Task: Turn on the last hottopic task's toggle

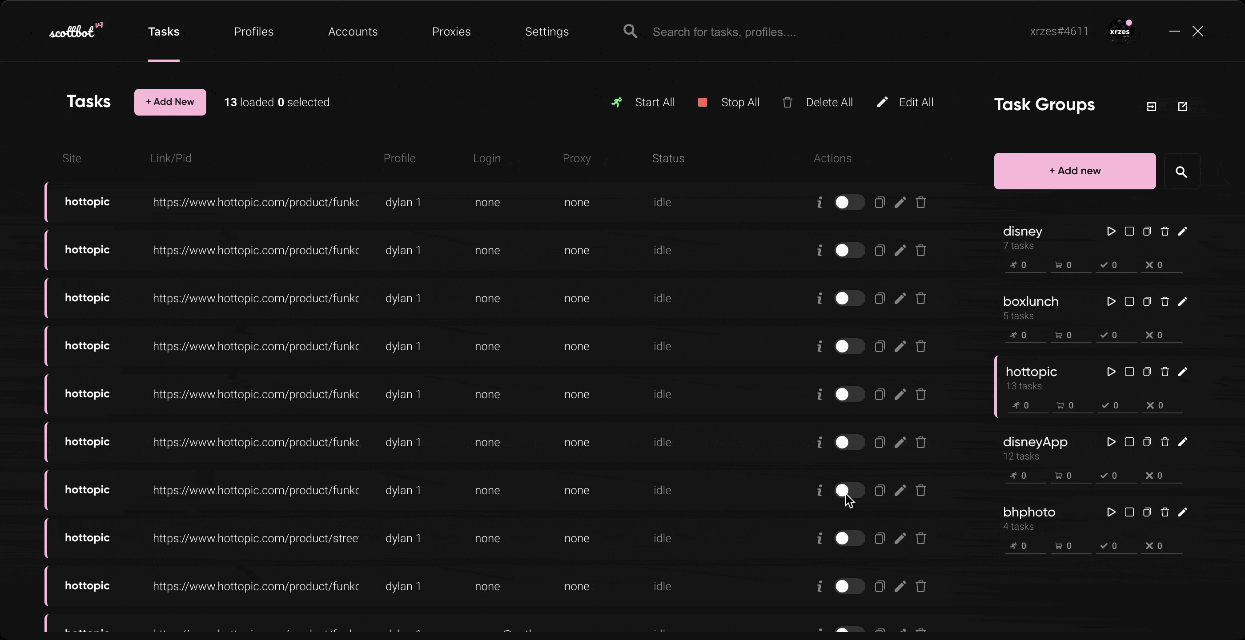Action: 849,586
